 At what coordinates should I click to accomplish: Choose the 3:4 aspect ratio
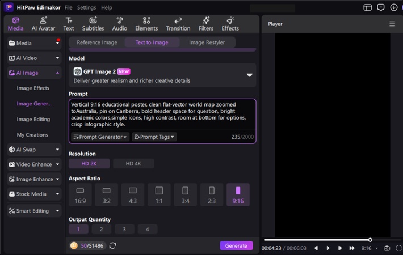185,195
